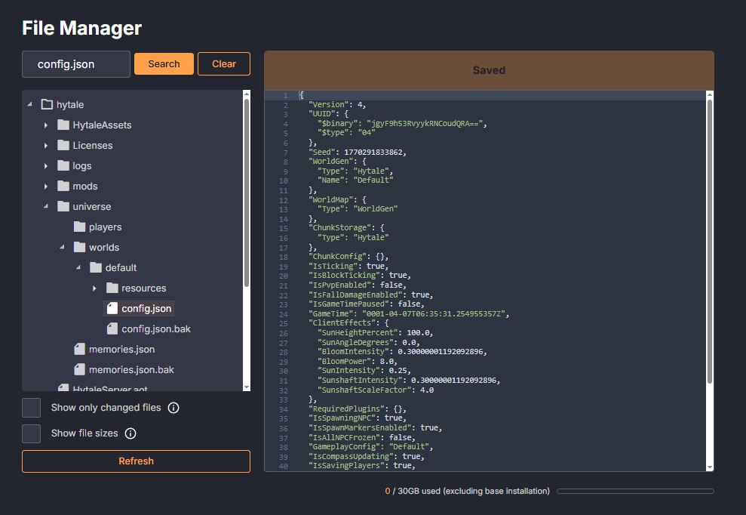This screenshot has width=746, height=515.
Task: Expand the HytaleAssets folder
Action: (47, 125)
